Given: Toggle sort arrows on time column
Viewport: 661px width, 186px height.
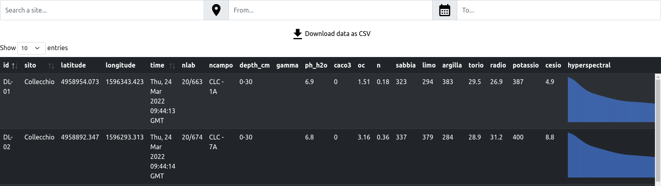Looking at the screenshot, I should tap(172, 66).
